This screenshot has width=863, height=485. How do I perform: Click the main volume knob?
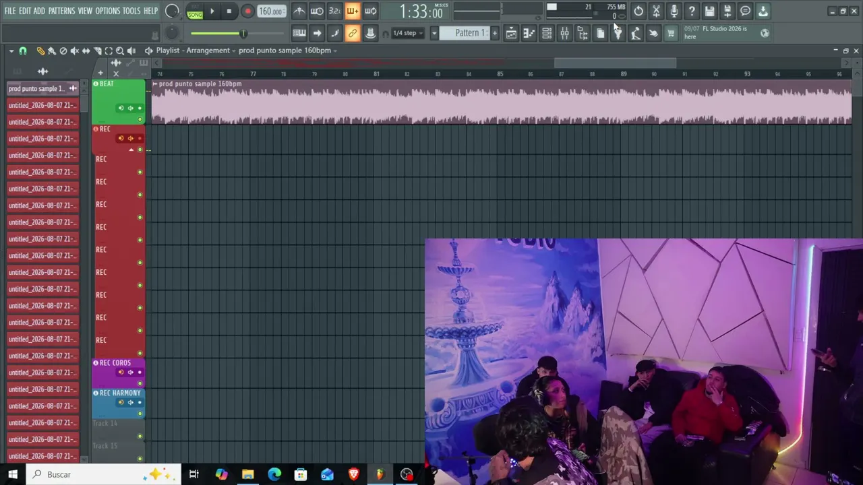coord(172,11)
